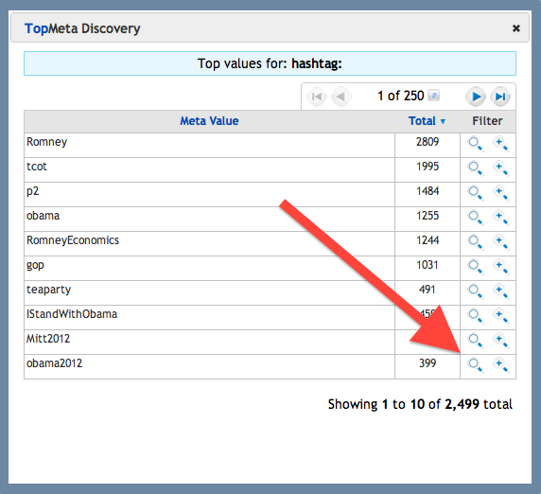Click the plus magnifier filter icon for Romney
Screen dimensions: 541x494
500,144
